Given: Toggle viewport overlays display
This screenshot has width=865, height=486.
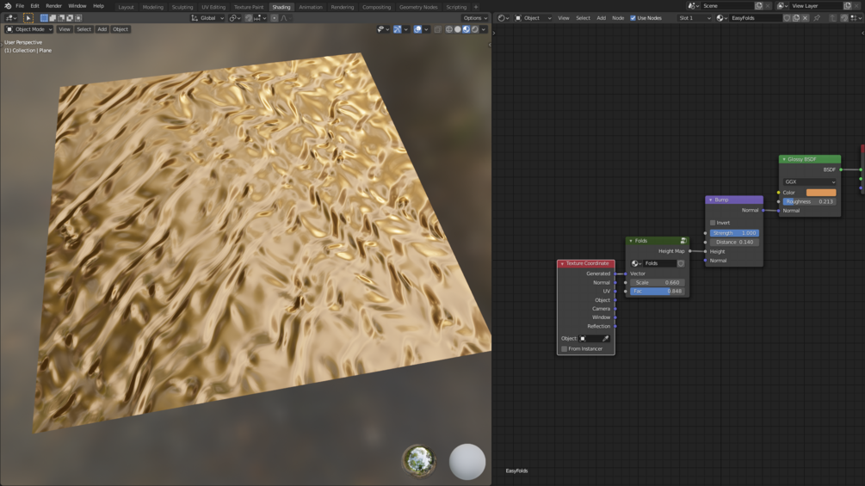Looking at the screenshot, I should 417,29.
